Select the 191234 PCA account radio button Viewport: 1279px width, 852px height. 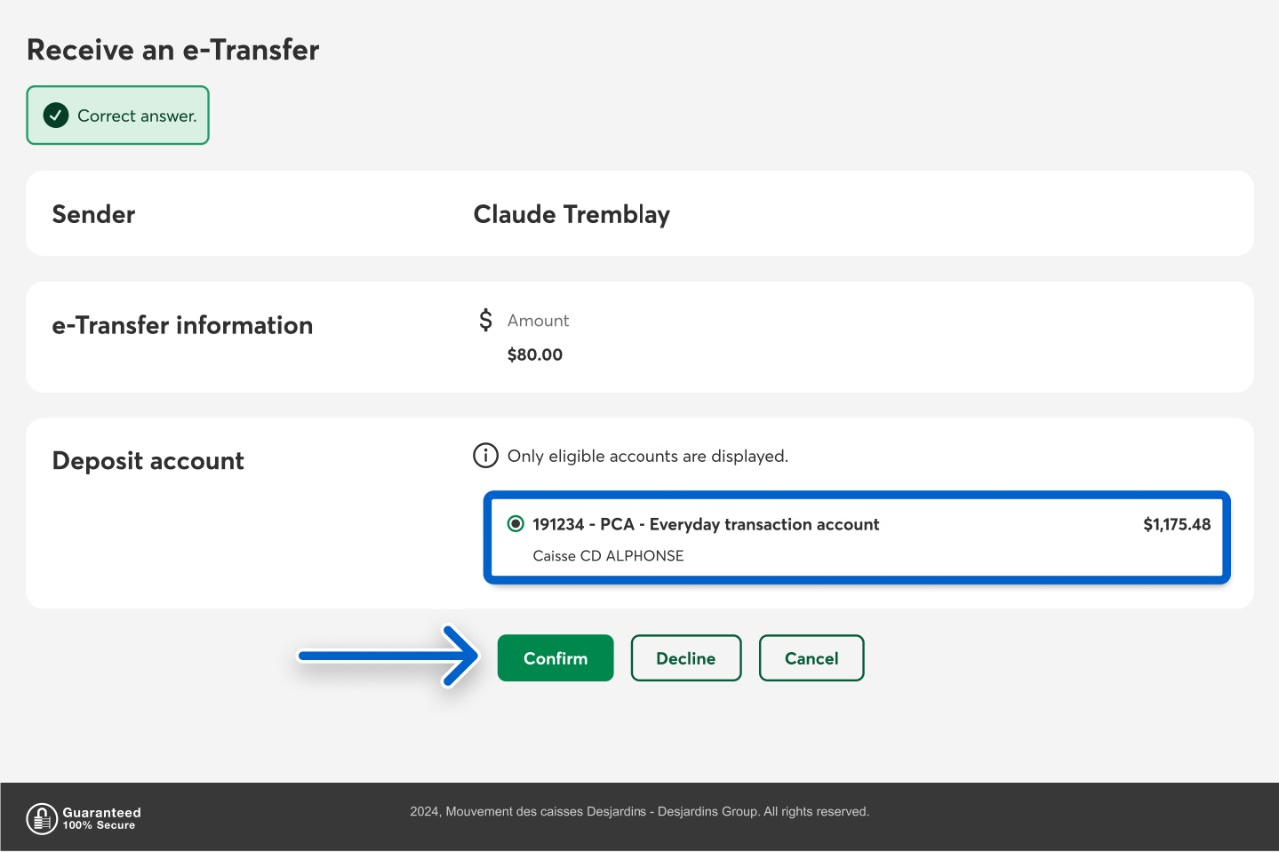pyautogui.click(x=515, y=524)
